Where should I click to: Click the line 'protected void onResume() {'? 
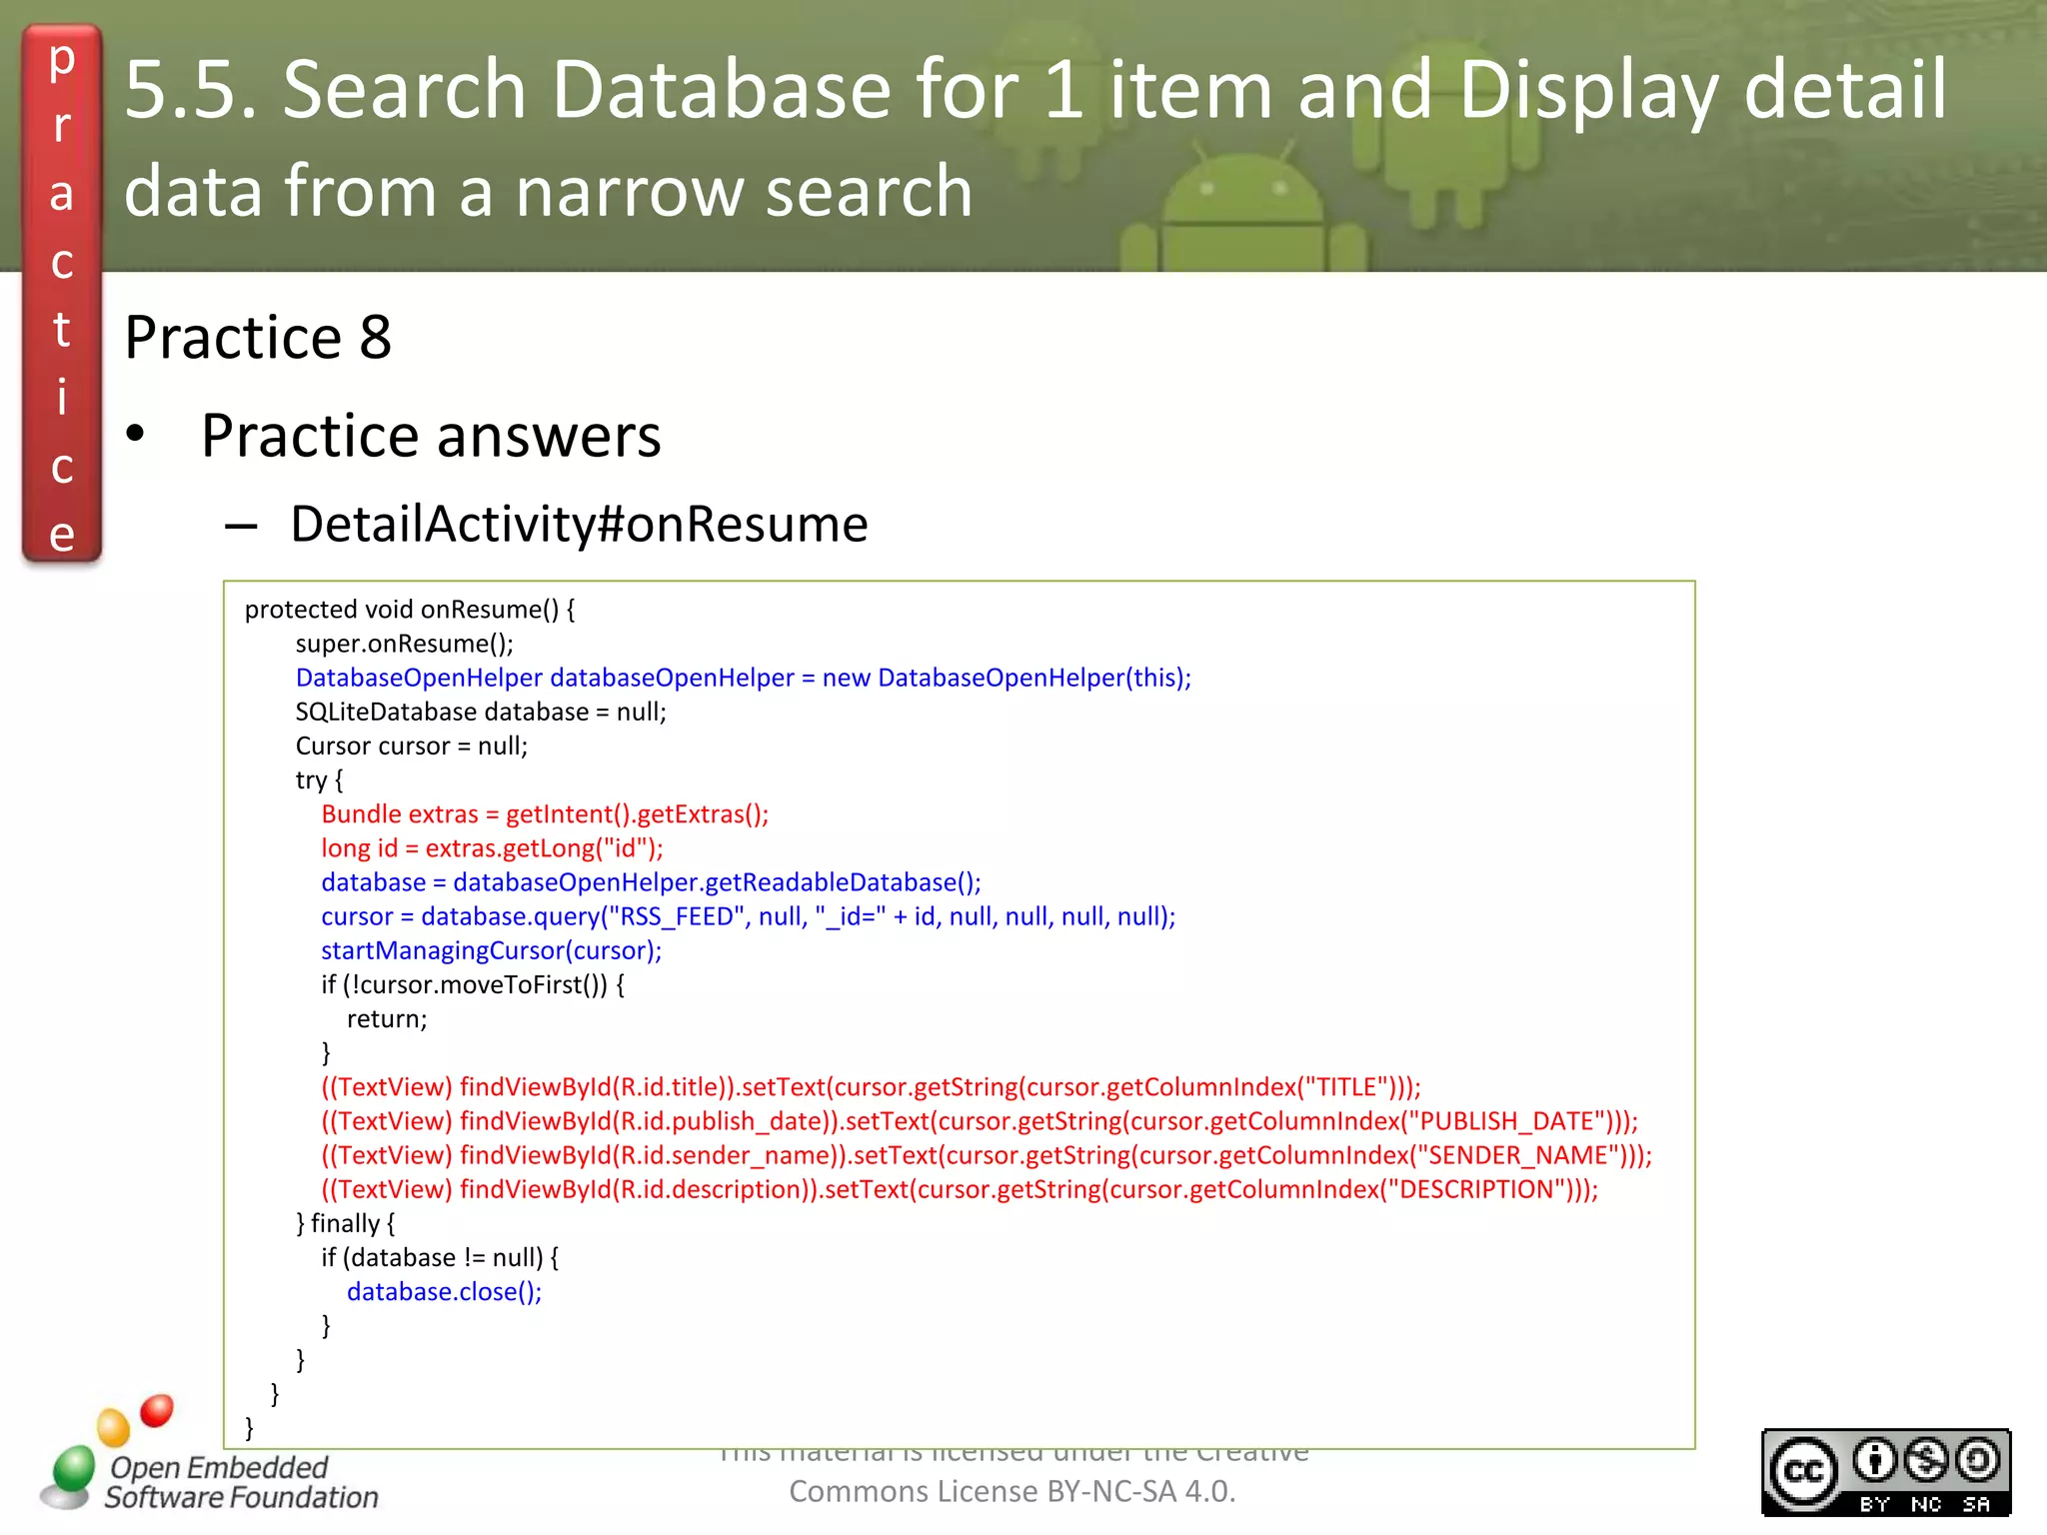tap(410, 610)
